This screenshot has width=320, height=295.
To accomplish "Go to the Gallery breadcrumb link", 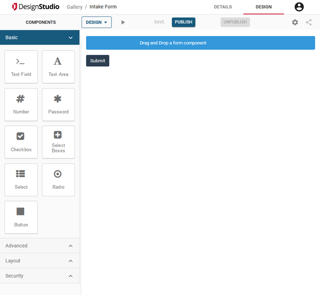I will [74, 7].
